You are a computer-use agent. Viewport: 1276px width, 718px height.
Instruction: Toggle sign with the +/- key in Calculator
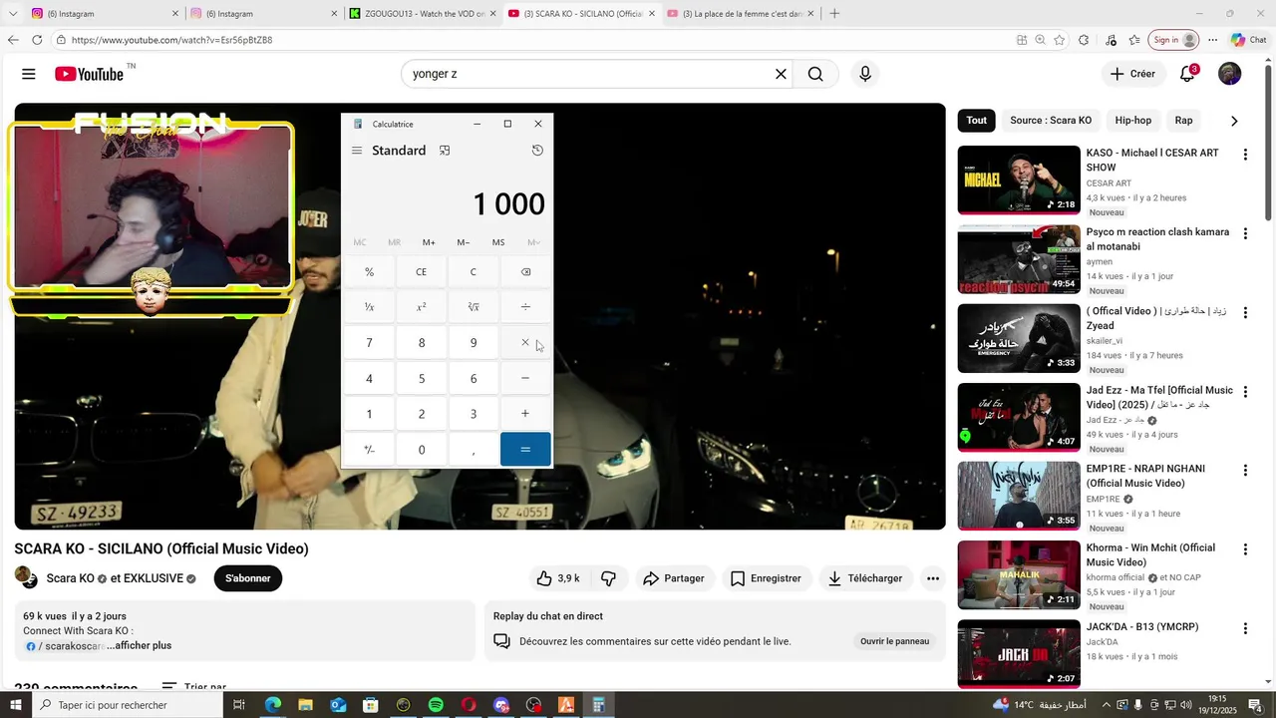point(369,450)
